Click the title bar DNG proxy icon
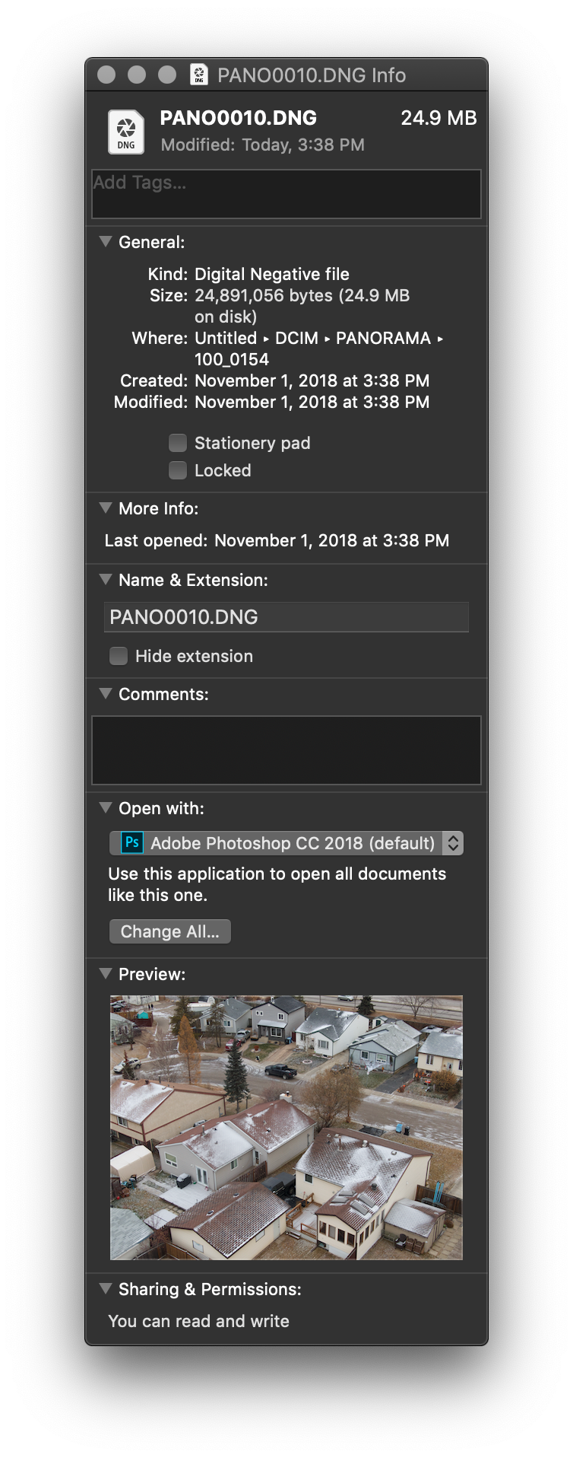This screenshot has width=573, height=1458. point(199,75)
